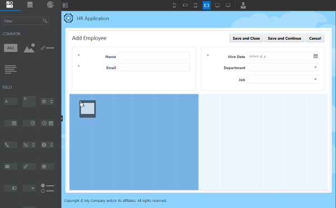
Task: Select the Dropdown list field component
Action: (29, 188)
